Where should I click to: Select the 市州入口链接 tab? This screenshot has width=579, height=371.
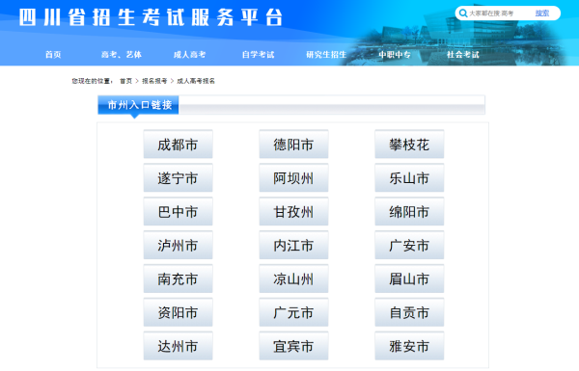pyautogui.click(x=138, y=105)
